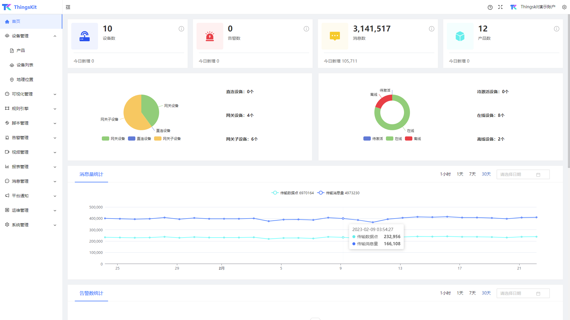The height and width of the screenshot is (320, 570).
Task: Expand 视频管理 submenu chevron
Action: (x=55, y=152)
